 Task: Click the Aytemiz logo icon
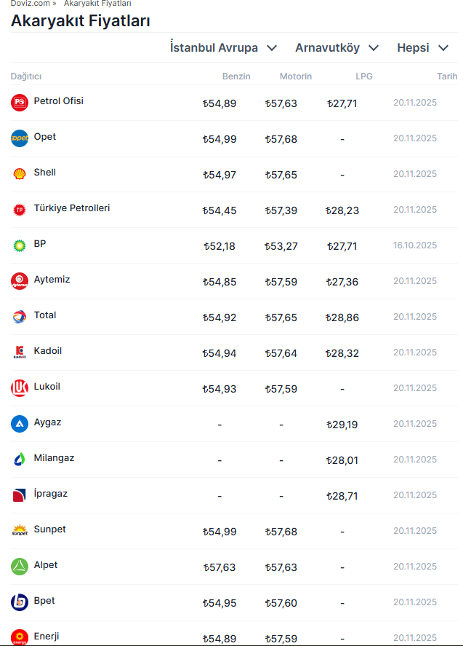click(x=20, y=281)
